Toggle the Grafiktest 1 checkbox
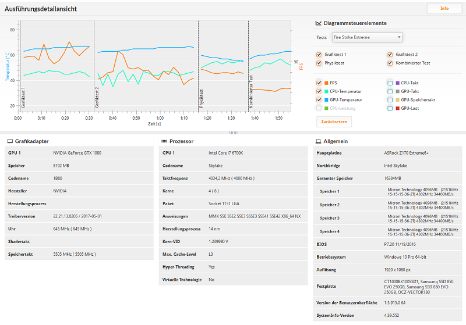The image size is (466, 325). 319,55
